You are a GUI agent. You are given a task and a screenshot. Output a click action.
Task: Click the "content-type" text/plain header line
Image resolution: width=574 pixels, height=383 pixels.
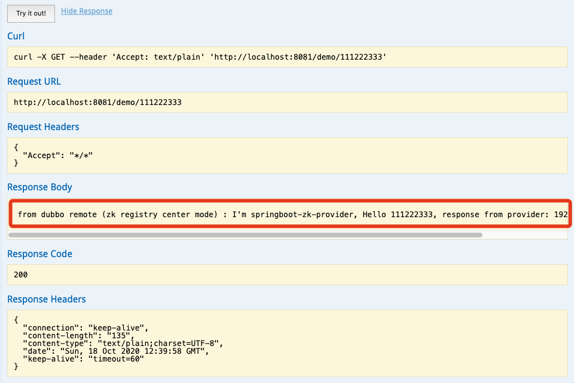point(123,343)
